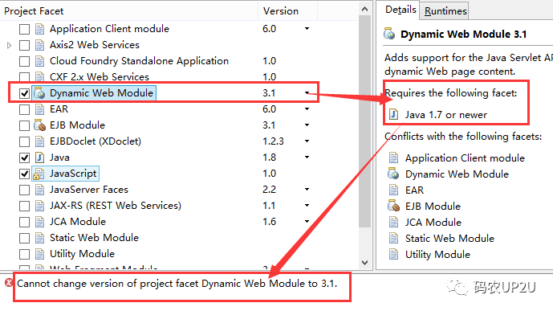Expand the Axis2 Web Services tree node
This screenshot has width=553, height=311.
pyautogui.click(x=9, y=45)
